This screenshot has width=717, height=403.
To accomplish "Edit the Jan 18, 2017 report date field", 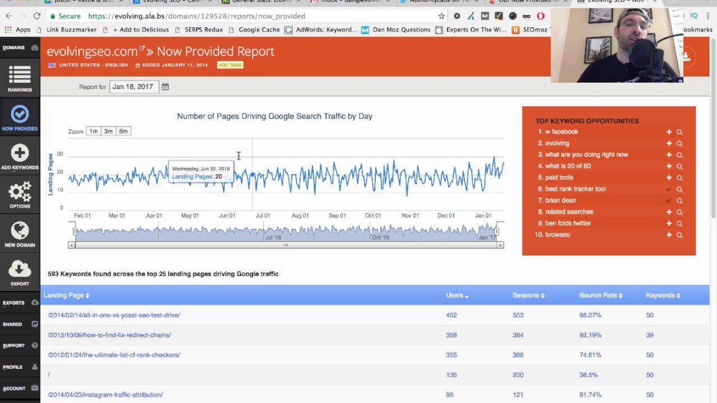I will (134, 87).
